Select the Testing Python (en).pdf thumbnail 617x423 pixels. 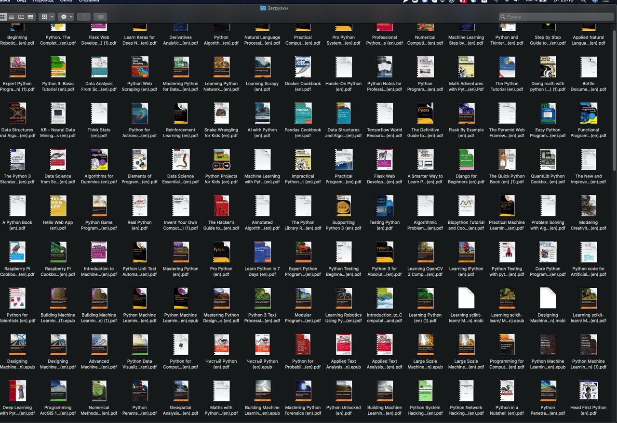pyautogui.click(x=385, y=206)
